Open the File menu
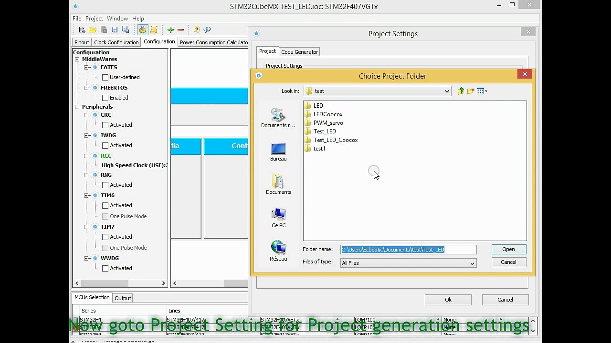611x343 pixels. tap(77, 19)
